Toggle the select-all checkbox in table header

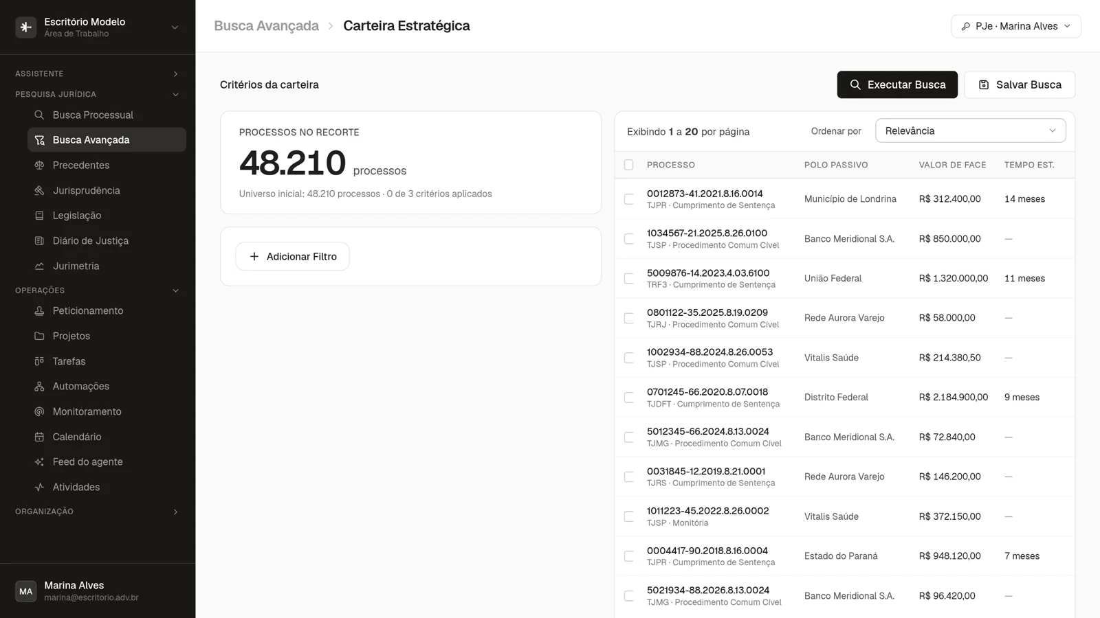(628, 165)
